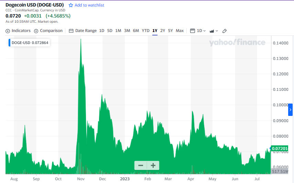Zoom out with the minus button
This screenshot has height=183, width=294.
point(141,165)
